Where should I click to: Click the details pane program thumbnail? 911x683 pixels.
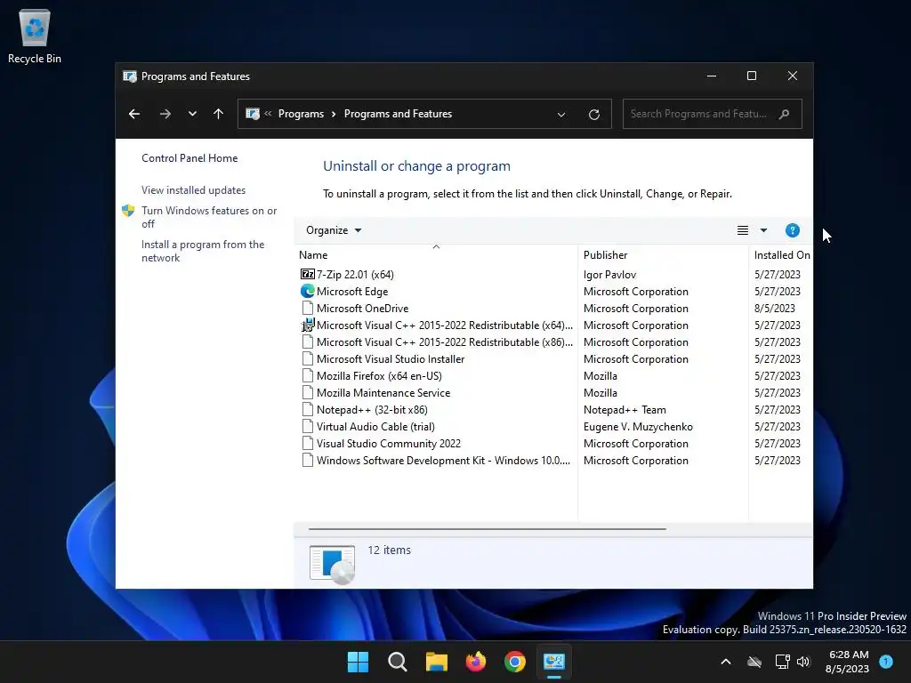click(x=333, y=564)
